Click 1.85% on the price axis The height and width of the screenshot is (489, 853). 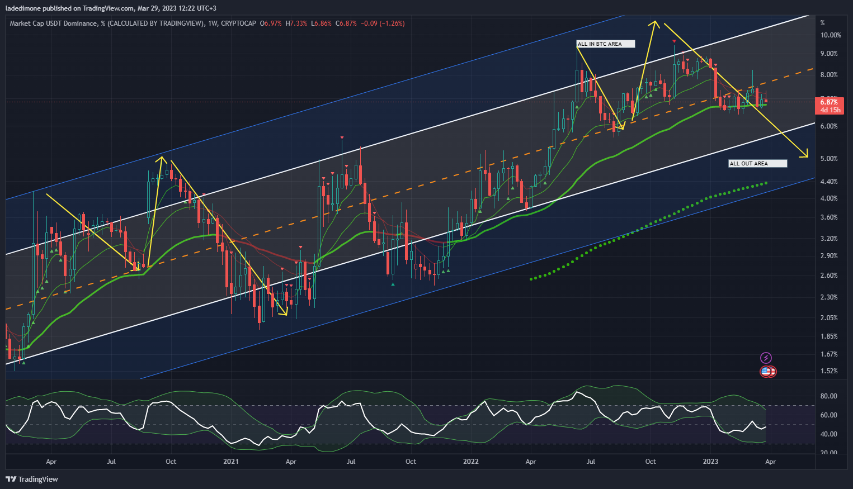point(828,336)
